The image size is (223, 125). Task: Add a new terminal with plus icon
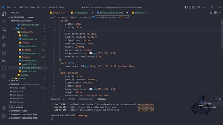(210, 99)
